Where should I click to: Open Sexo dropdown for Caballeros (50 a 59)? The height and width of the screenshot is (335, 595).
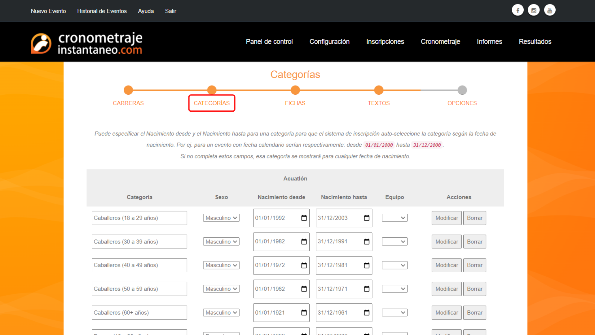pyautogui.click(x=221, y=289)
